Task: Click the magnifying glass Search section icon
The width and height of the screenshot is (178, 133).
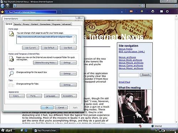Action: pyautogui.click(x=11, y=74)
